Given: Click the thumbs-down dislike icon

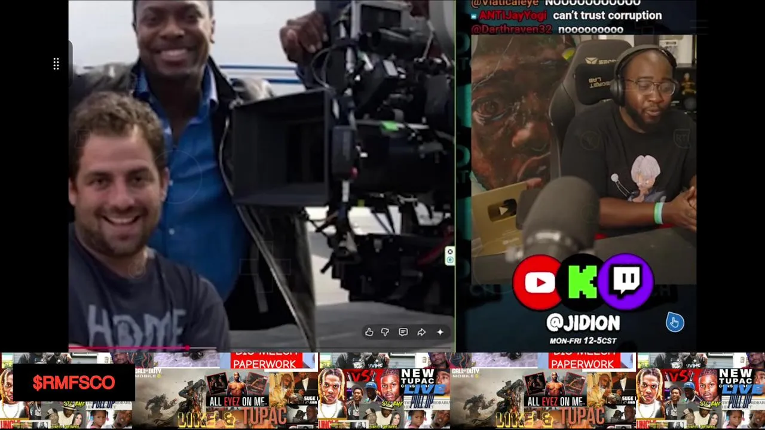Looking at the screenshot, I should tap(385, 332).
